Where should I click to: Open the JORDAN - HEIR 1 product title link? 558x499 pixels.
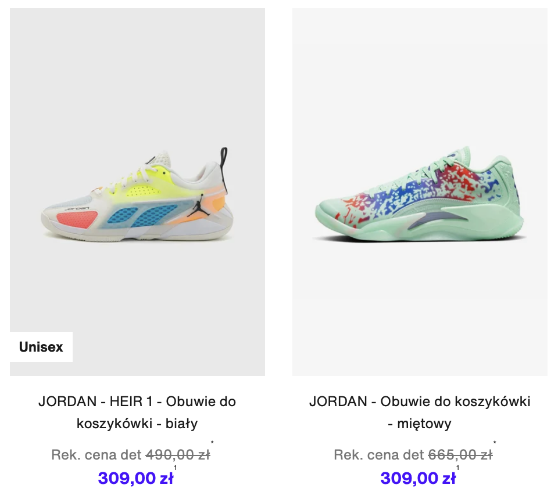tap(137, 413)
